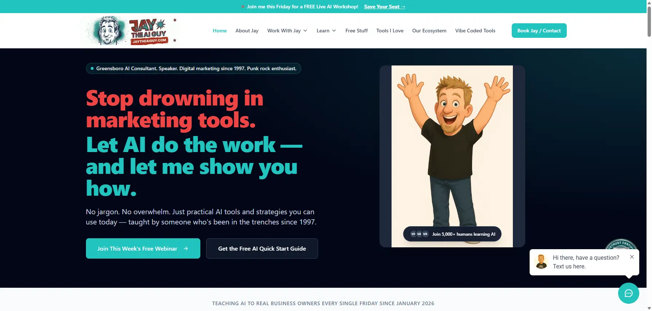Click the Jay The AI Guy logo
The height and width of the screenshot is (311, 652).
tap(130, 31)
